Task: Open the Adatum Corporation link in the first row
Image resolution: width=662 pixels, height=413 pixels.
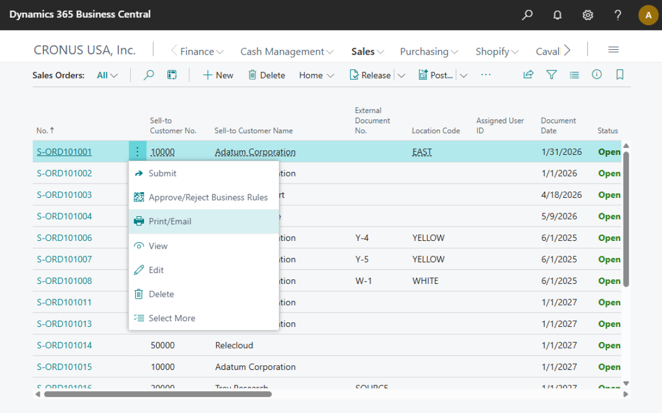Action: click(255, 151)
